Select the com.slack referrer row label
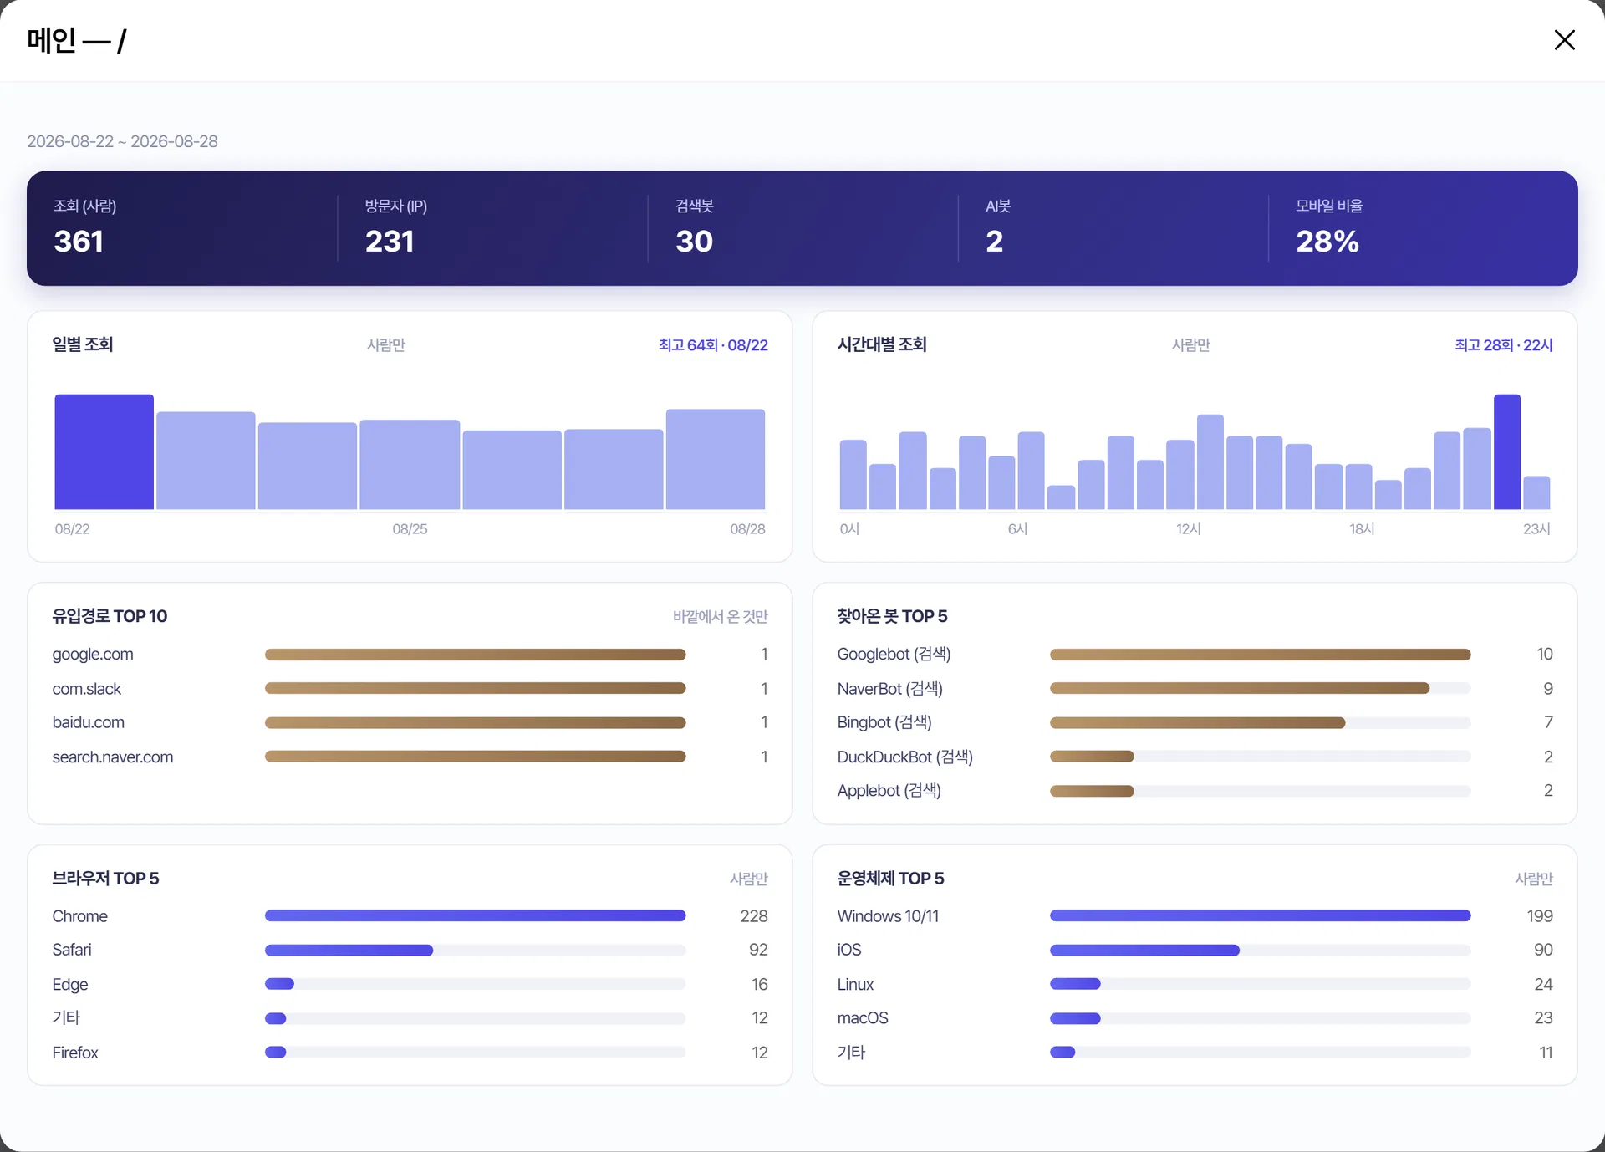This screenshot has height=1152, width=1605. click(x=87, y=689)
